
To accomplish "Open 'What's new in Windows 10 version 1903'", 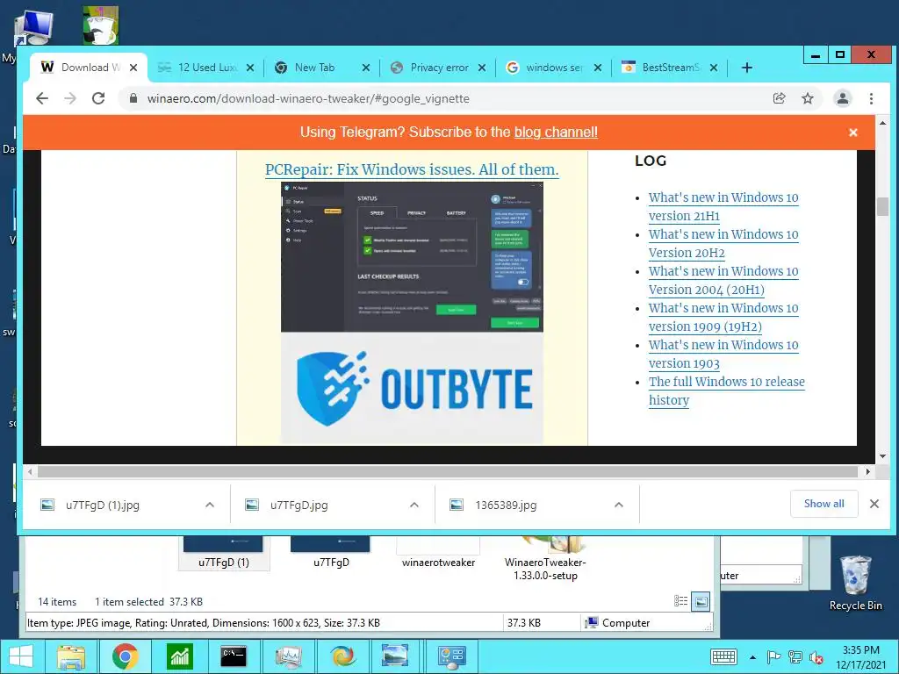I will tap(723, 354).
